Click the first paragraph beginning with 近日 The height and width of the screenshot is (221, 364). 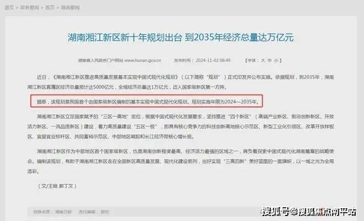180,82
